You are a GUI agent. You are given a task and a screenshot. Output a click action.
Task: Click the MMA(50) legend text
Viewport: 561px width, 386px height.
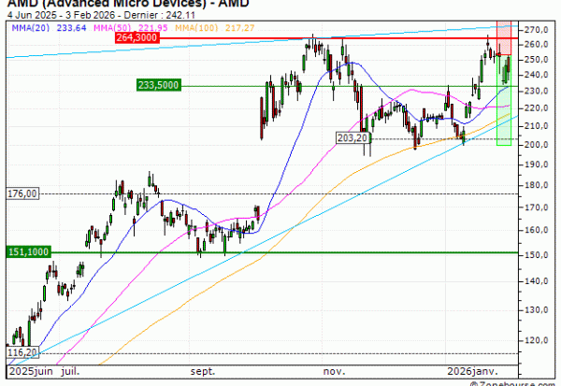coord(113,27)
